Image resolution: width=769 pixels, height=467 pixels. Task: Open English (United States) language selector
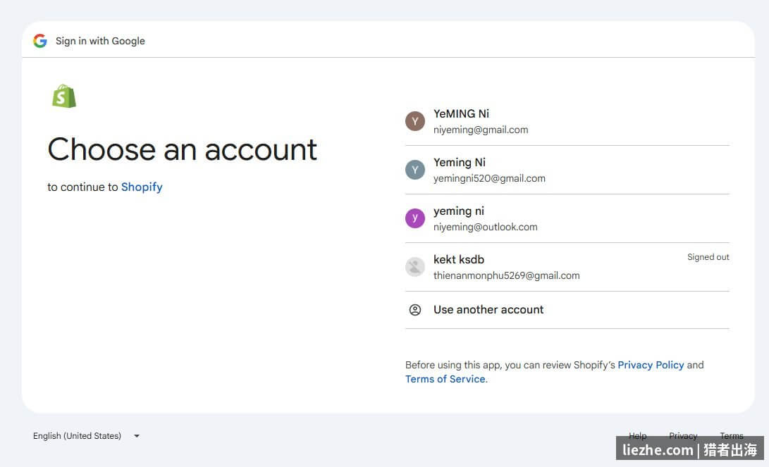86,435
